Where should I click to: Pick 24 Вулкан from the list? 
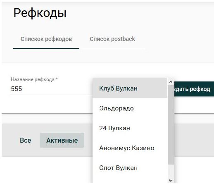pos(130,128)
